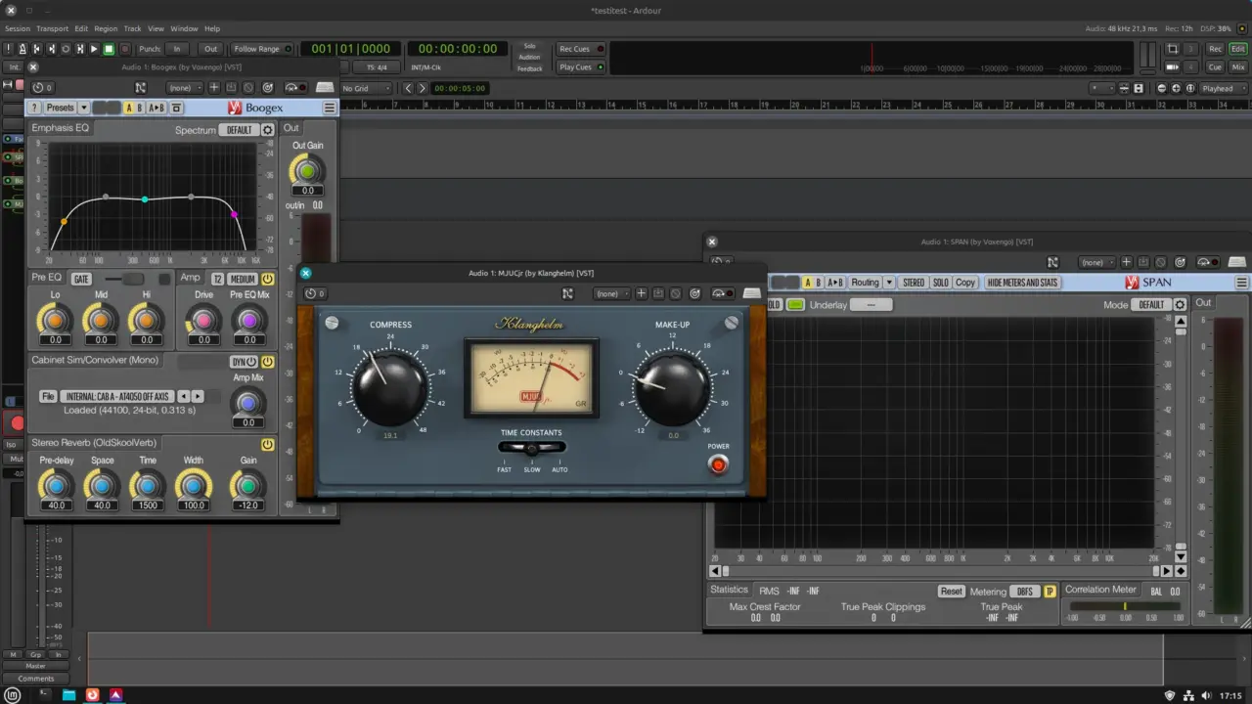The height and width of the screenshot is (704, 1252).
Task: Click the Boogex Spectrum settings gear
Action: pyautogui.click(x=267, y=130)
